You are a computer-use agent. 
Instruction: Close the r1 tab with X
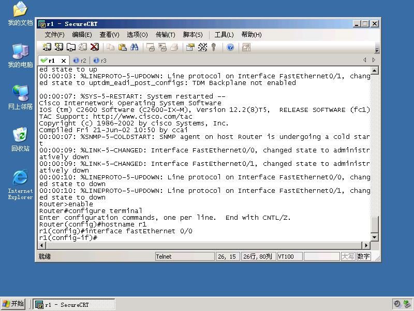point(64,61)
